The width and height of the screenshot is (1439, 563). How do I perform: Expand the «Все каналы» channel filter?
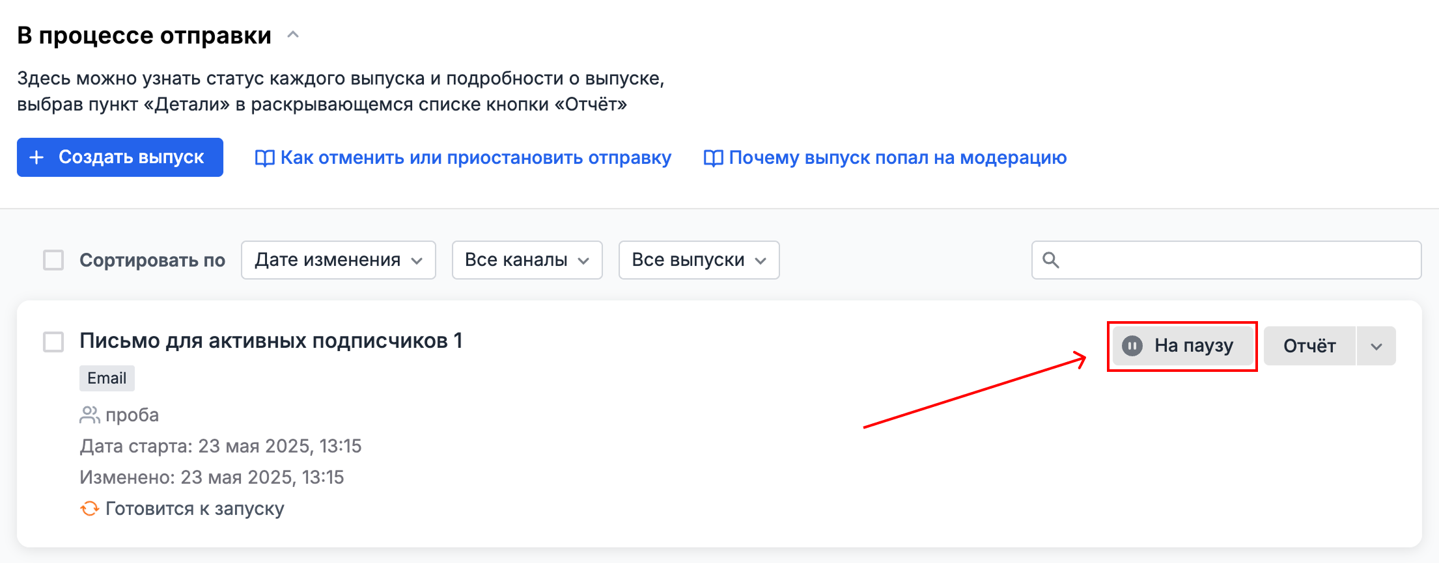[x=527, y=260]
